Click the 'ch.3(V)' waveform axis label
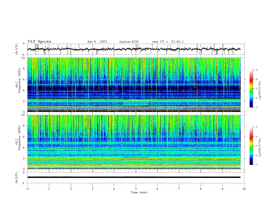Screen dimensions: 275x212 [17, 178]
